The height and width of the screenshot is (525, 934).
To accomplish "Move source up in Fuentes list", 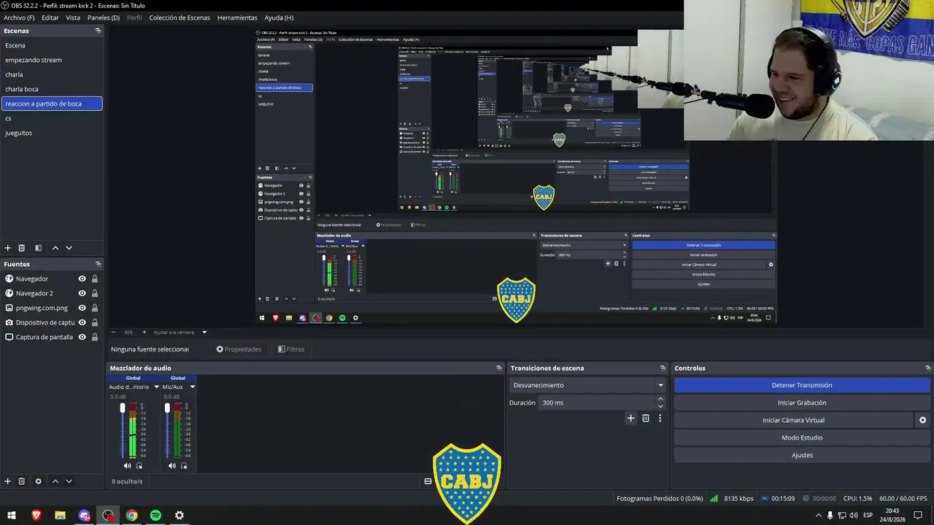I will 55,481.
